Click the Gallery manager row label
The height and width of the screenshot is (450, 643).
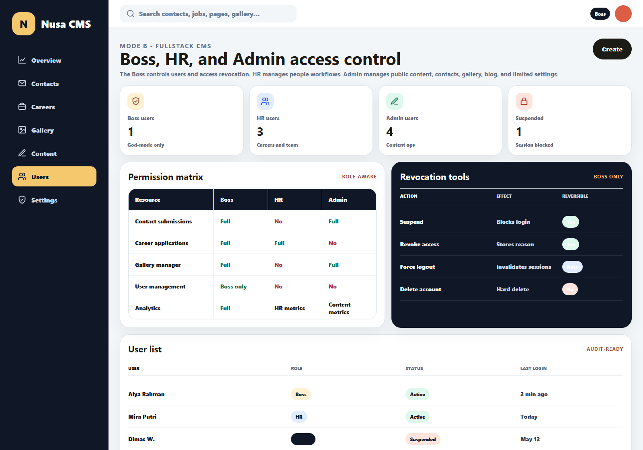click(158, 265)
